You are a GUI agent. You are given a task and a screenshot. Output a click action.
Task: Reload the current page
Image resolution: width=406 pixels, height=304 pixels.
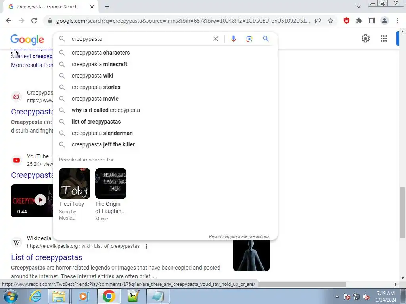pyautogui.click(x=34, y=21)
